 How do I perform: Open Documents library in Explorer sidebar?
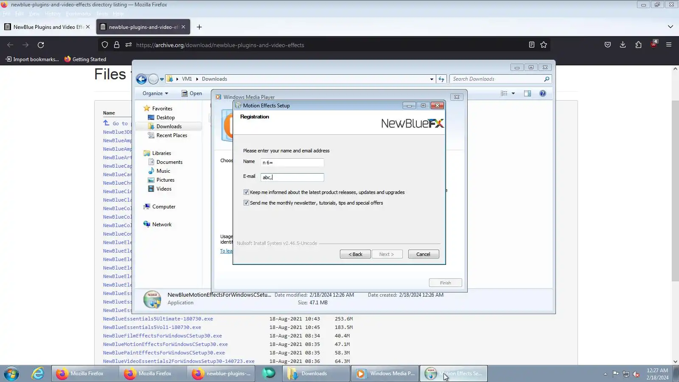pyautogui.click(x=169, y=162)
